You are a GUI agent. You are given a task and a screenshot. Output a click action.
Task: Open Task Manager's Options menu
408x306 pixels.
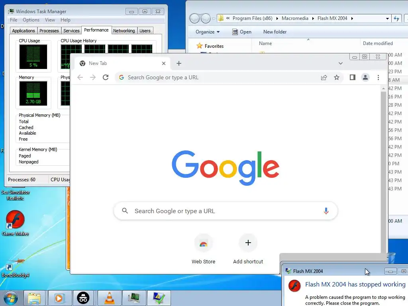click(x=31, y=20)
